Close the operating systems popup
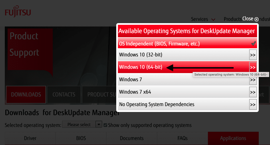This screenshot has width=270, height=145. (256, 19)
